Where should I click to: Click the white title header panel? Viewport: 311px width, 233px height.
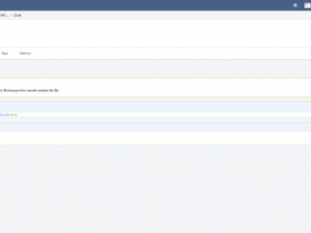[x=155, y=33]
